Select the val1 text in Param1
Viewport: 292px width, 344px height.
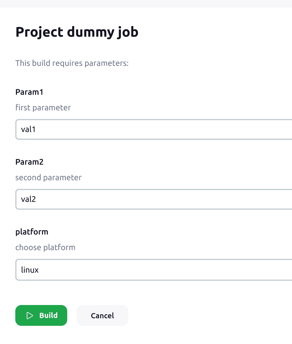28,129
